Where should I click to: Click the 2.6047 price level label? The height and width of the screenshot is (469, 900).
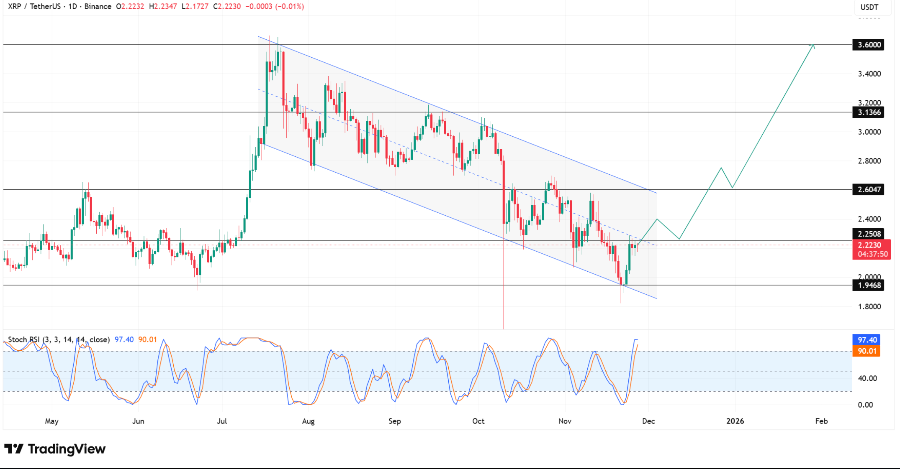tap(868, 189)
